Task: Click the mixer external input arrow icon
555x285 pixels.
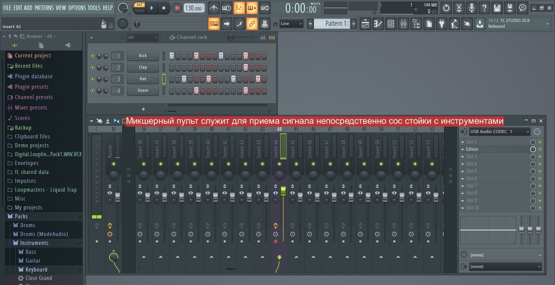Action: (x=463, y=132)
